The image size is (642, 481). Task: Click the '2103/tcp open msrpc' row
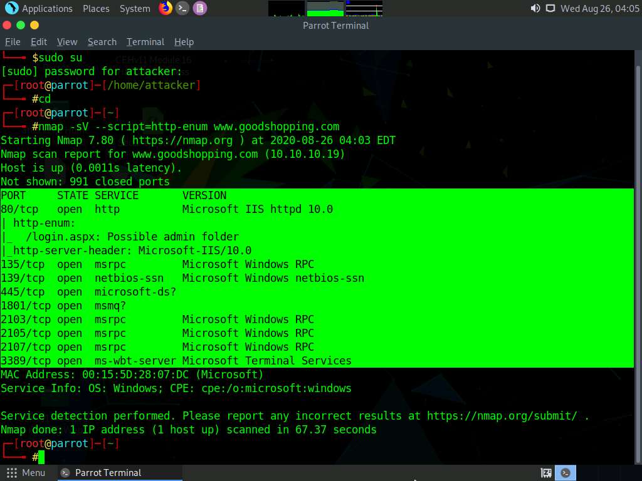click(157, 319)
